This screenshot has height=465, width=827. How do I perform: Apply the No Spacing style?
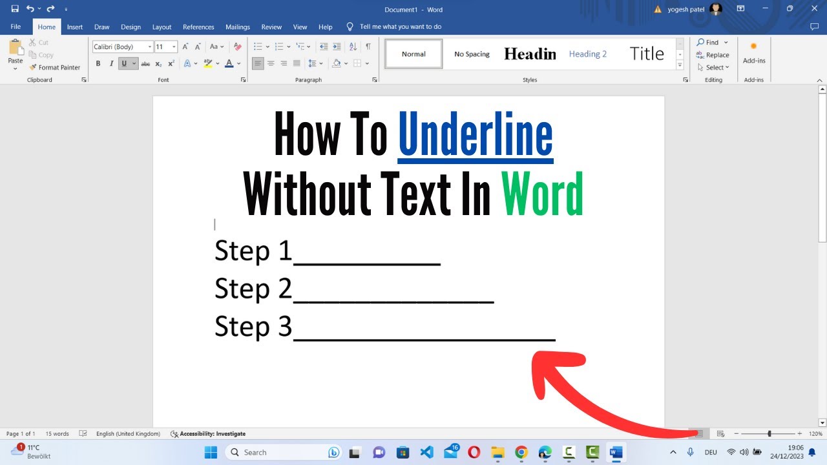(472, 54)
